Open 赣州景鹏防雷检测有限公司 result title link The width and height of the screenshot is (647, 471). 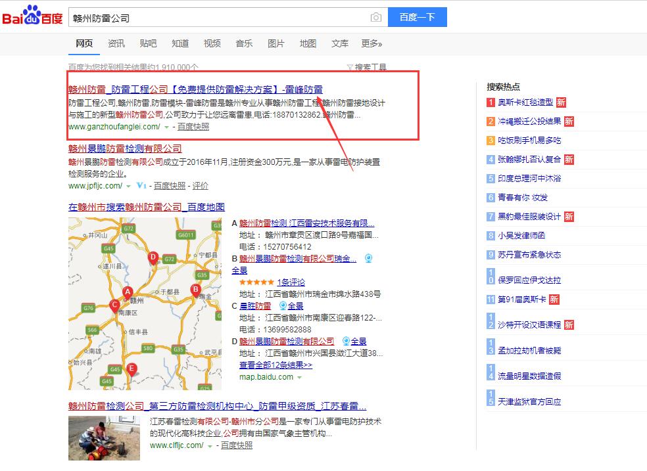click(x=125, y=148)
